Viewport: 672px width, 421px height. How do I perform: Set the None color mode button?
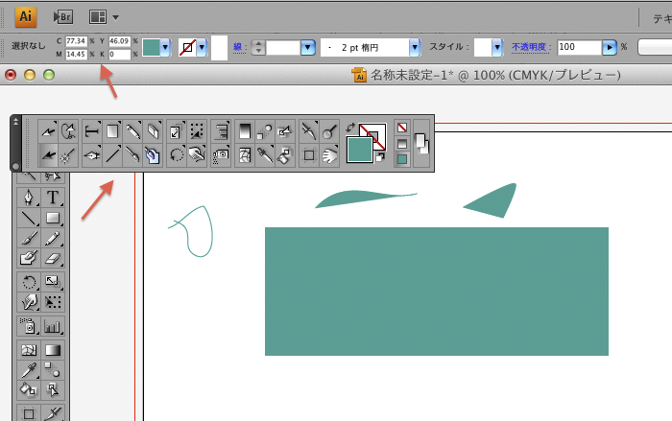pyautogui.click(x=402, y=128)
